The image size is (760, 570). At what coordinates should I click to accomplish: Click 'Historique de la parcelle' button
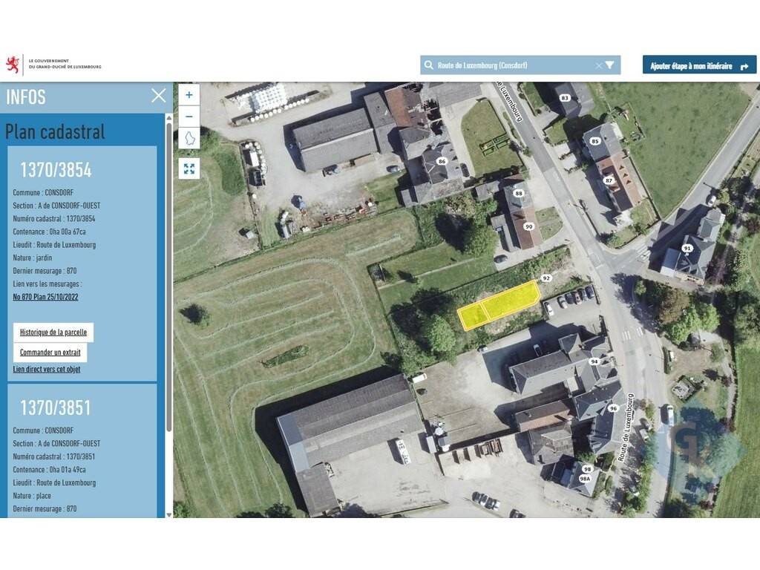pyautogui.click(x=53, y=332)
